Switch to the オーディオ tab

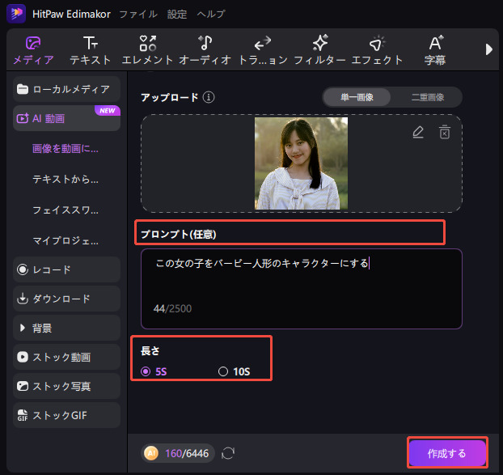(205, 50)
